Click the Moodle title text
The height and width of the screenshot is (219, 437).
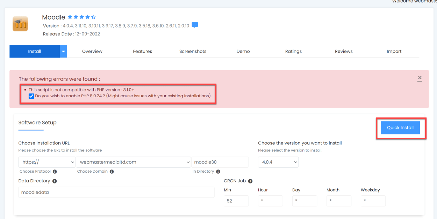(53, 17)
